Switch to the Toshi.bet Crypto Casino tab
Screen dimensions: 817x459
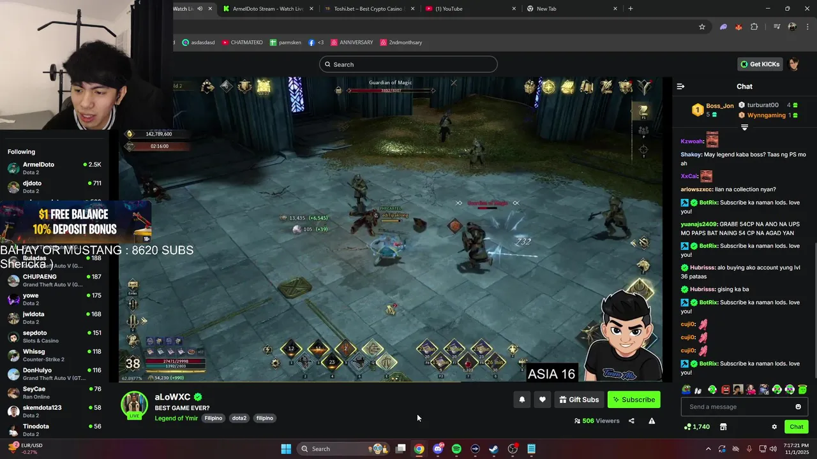(369, 8)
